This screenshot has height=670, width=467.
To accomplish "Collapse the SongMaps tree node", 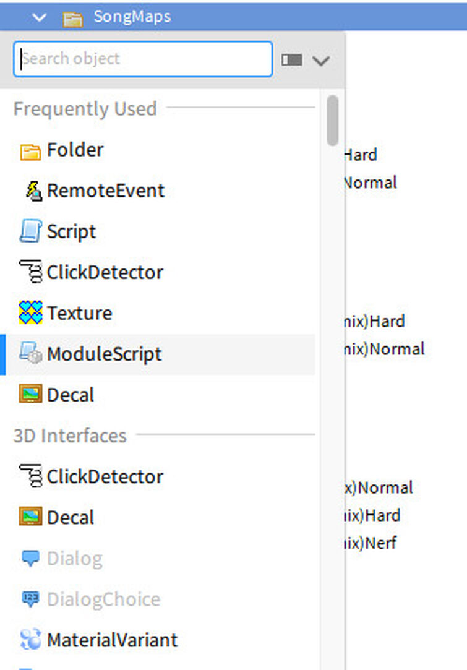I will (x=39, y=17).
